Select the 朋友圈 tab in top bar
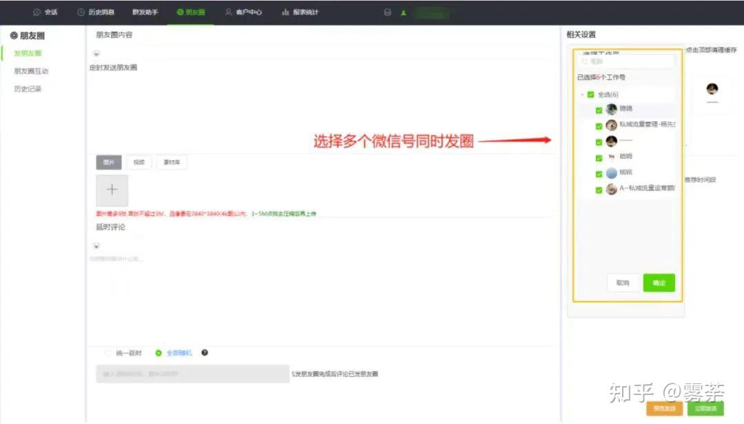 191,12
